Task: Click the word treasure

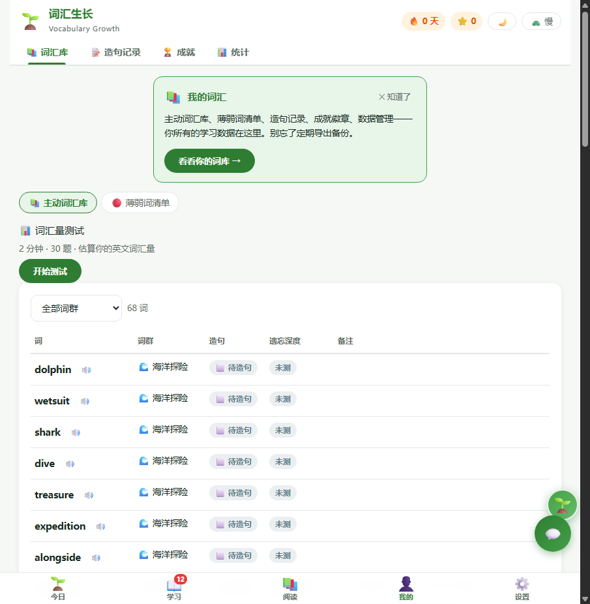Action: tap(54, 494)
